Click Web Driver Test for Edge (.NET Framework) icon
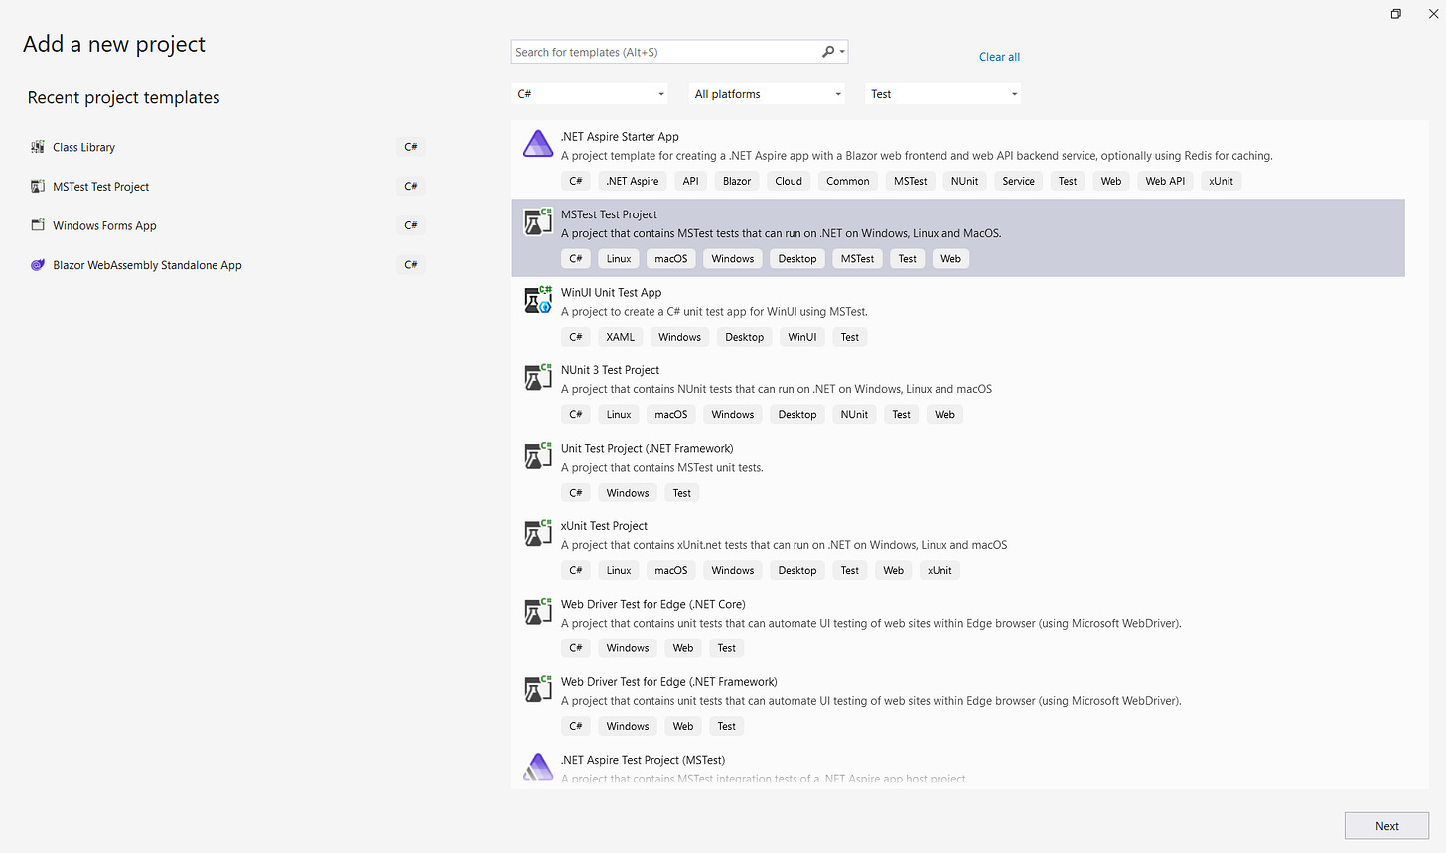This screenshot has width=1446, height=853. pos(538,689)
